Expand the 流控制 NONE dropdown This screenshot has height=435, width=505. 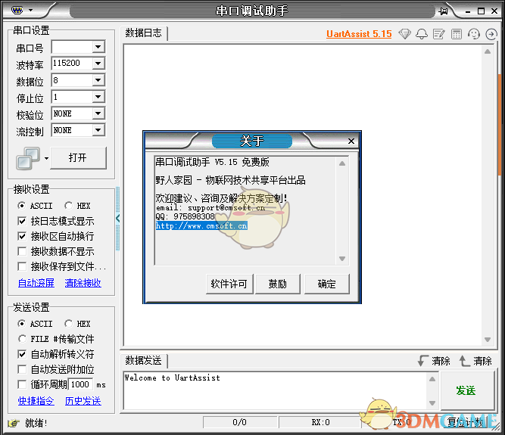[x=98, y=130]
